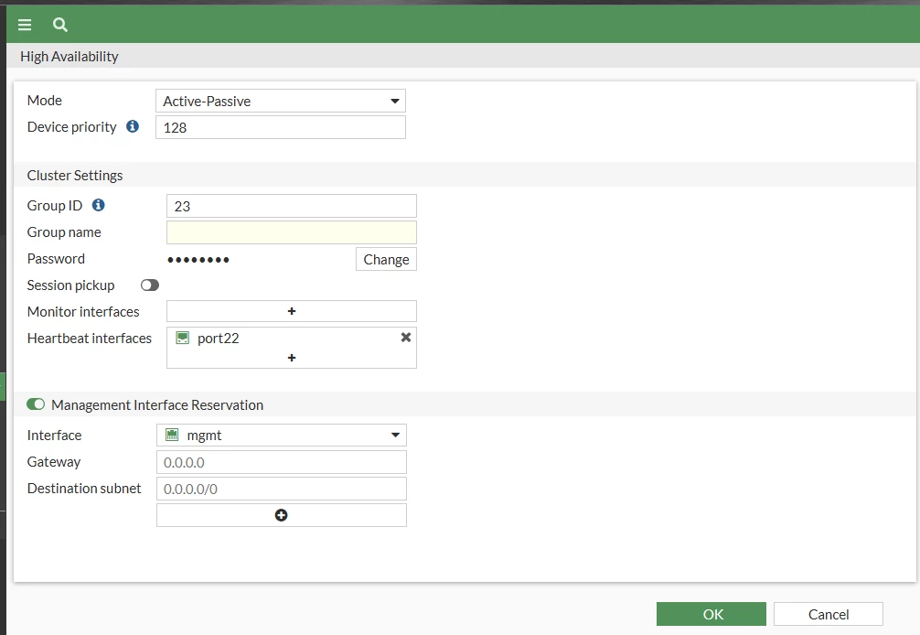
Task: Open the hamburger navigation menu
Action: click(25, 25)
